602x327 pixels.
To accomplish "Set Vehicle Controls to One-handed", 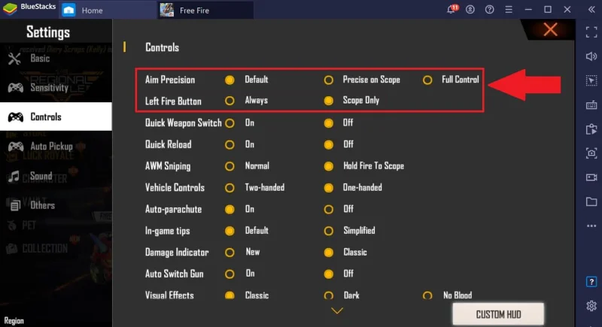I will click(x=329, y=188).
